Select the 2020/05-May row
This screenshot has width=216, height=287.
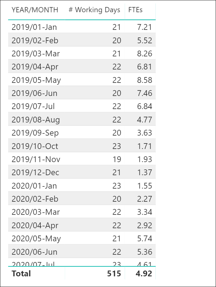pos(82,238)
